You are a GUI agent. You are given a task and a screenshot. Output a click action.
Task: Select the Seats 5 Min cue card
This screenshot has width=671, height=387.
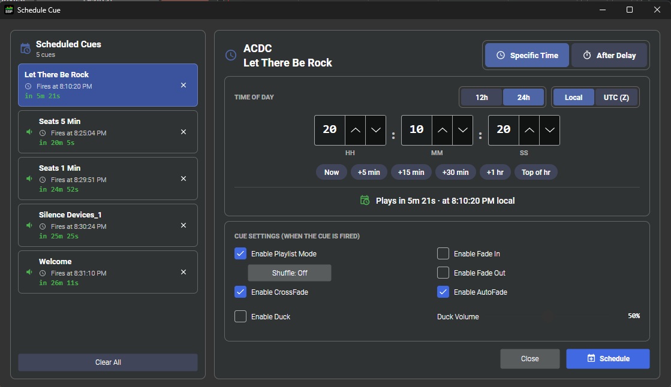point(108,132)
